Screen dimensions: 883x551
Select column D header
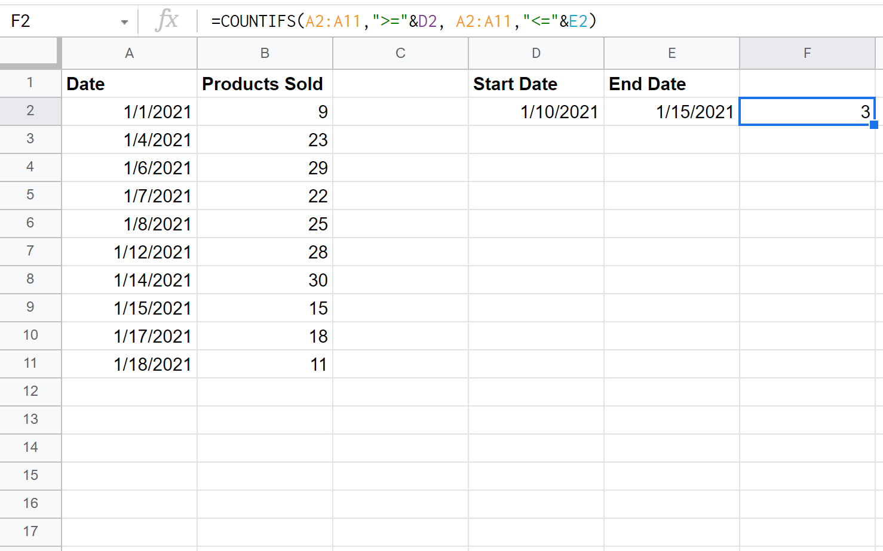coord(536,53)
